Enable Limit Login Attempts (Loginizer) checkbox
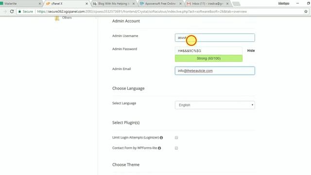Image resolution: width=311 pixels, height=175 pixels. click(176, 138)
